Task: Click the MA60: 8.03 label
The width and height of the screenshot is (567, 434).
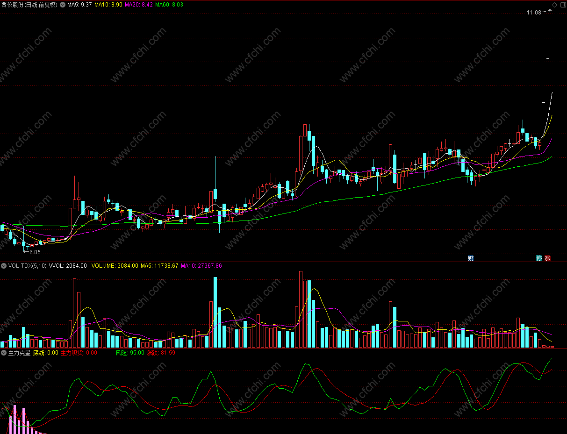Action: tap(169, 5)
